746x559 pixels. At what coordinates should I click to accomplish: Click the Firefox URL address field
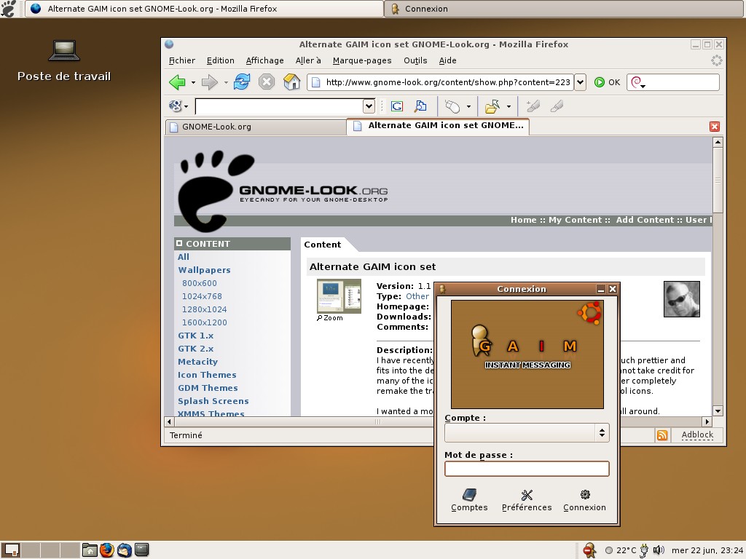coord(441,82)
